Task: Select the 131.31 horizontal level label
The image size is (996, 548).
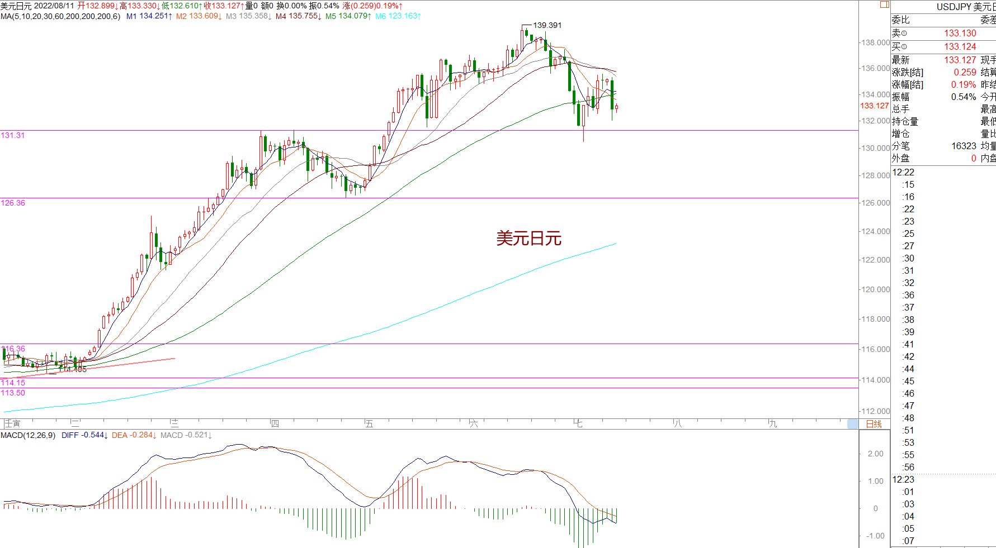Action: point(13,135)
